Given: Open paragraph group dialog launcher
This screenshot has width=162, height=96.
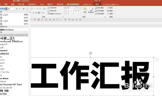Looking at the screenshot, I should coord(63,17).
